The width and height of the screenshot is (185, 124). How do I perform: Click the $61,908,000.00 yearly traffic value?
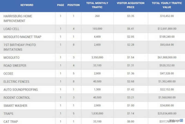pos(167,57)
